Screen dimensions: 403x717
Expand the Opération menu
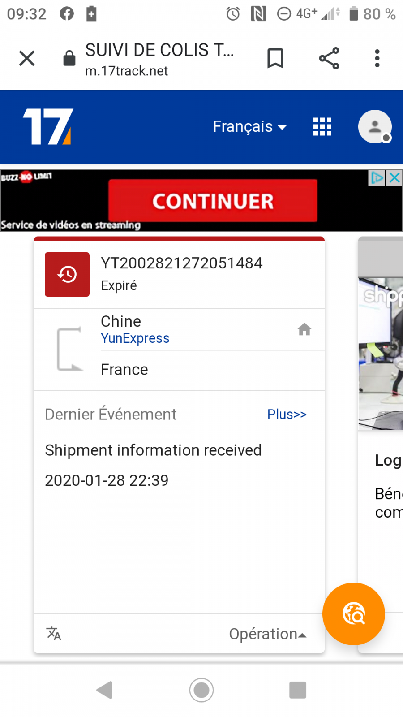pyautogui.click(x=268, y=634)
